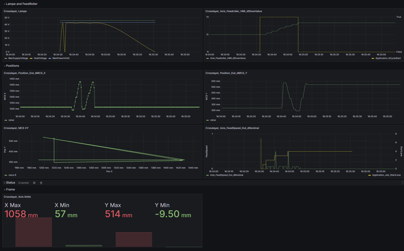Open Crosslayer, Axis_FeedSpeed_Out_dNominal panel title menu
Viewport: 404px width, 251px height.
coord(232,128)
